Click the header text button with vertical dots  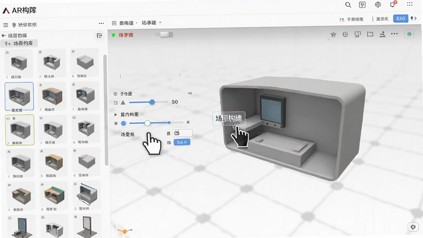tap(380, 19)
